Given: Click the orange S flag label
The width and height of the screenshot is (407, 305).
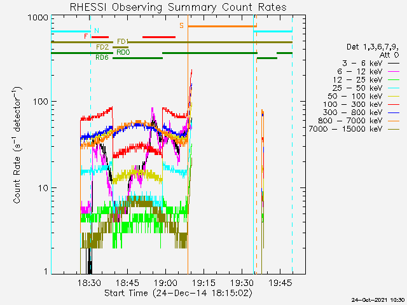Looking at the screenshot, I should (x=181, y=25).
